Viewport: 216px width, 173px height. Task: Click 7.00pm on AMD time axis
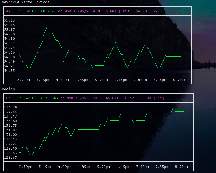(x=140, y=80)
